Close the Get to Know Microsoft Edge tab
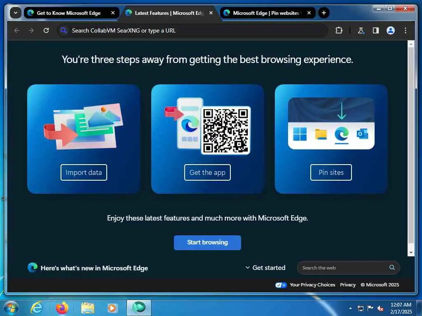Image resolution: width=422 pixels, height=316 pixels. point(113,13)
